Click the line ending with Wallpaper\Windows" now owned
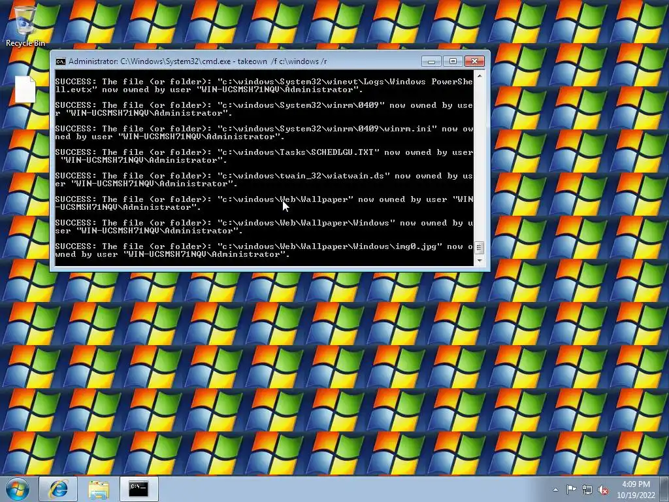The image size is (669, 502). point(264,223)
